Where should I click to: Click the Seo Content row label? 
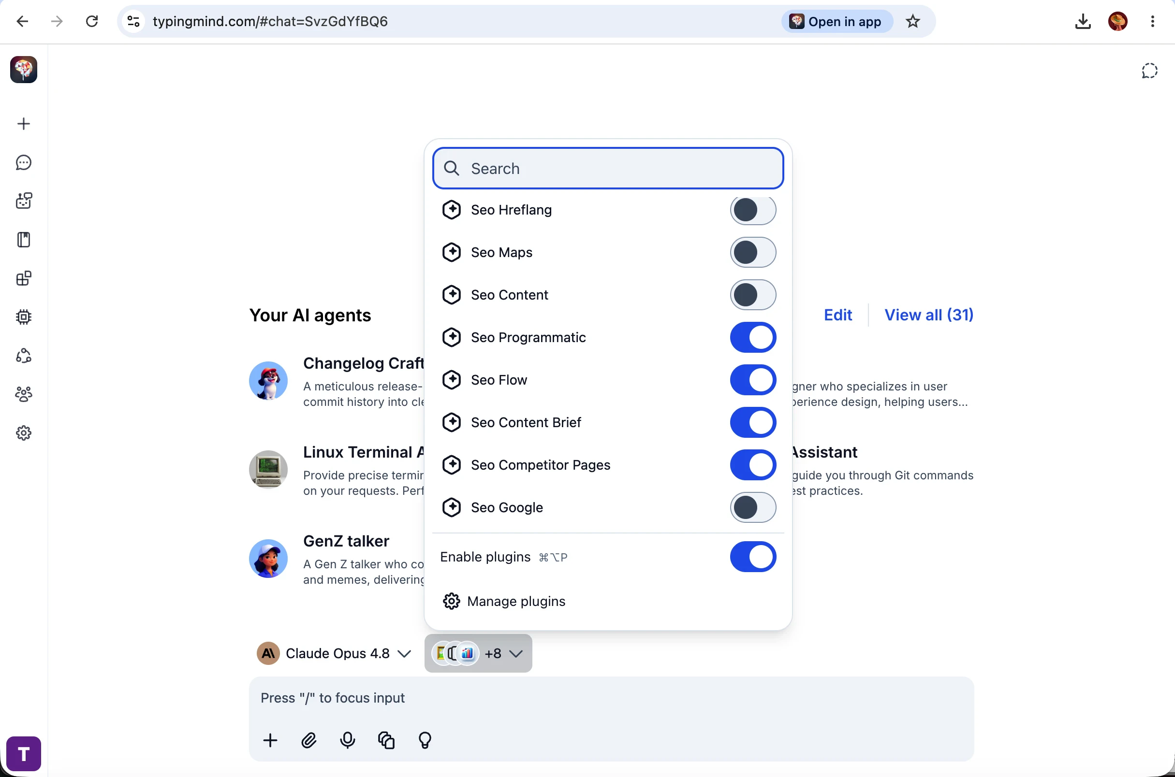(509, 295)
